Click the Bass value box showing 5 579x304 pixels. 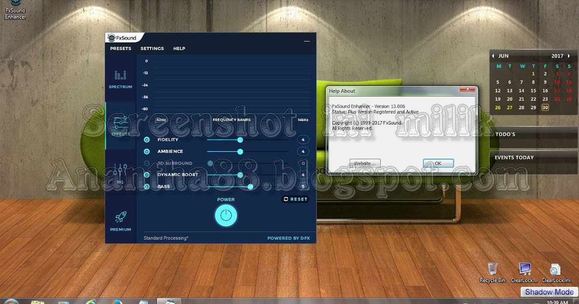303,186
